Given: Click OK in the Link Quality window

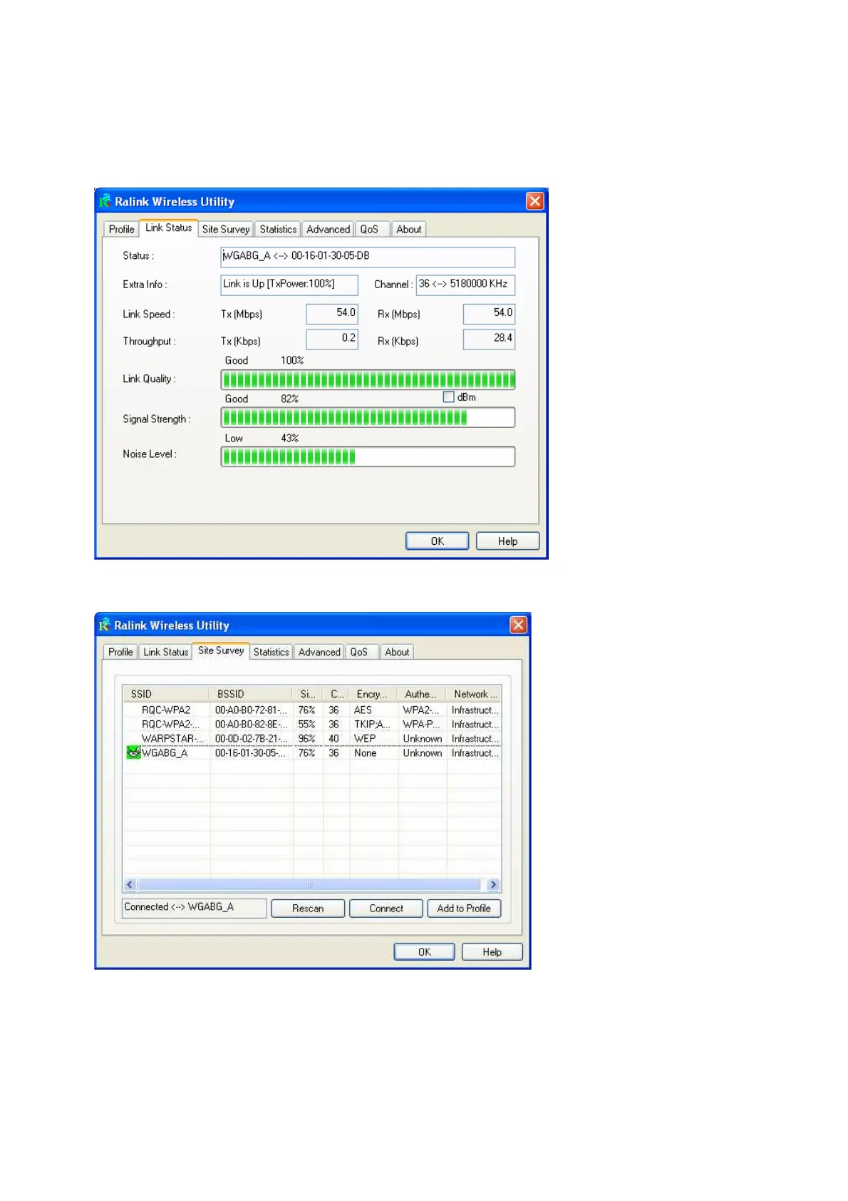Looking at the screenshot, I should 437,541.
